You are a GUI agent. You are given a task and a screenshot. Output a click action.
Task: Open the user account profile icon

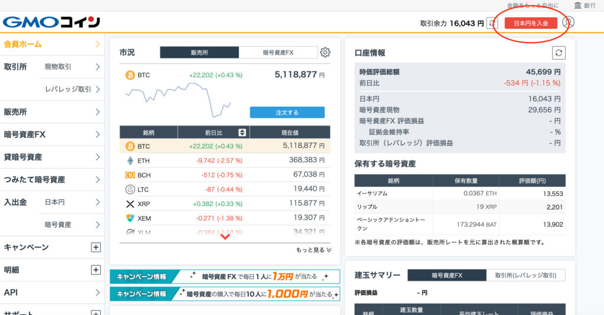pos(568,22)
